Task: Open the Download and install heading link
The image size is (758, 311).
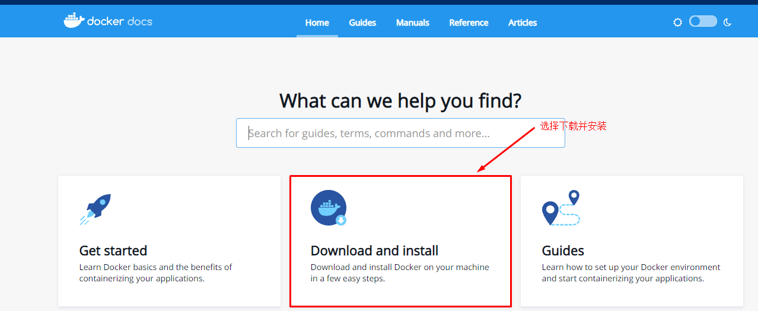Action: [374, 250]
